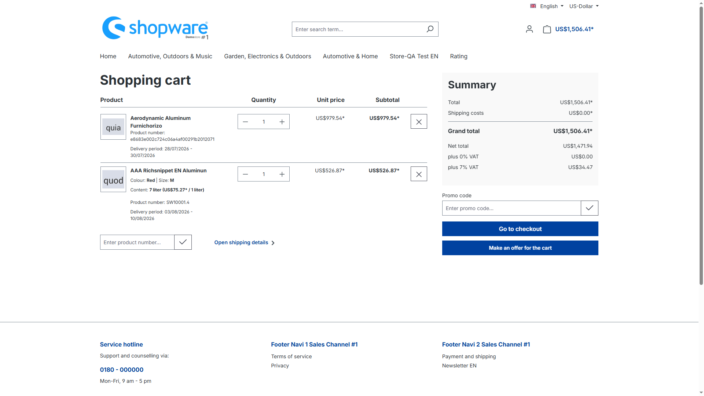Call the 0180 - 000000 hotline link
The width and height of the screenshot is (704, 396).
tap(122, 370)
